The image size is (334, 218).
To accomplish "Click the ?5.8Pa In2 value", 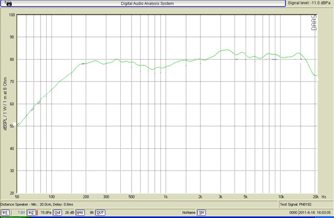I will (46, 212).
